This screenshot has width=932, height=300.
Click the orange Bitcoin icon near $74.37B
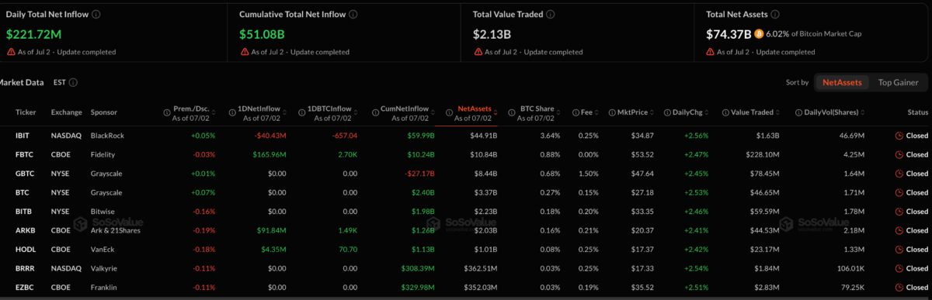(x=759, y=33)
